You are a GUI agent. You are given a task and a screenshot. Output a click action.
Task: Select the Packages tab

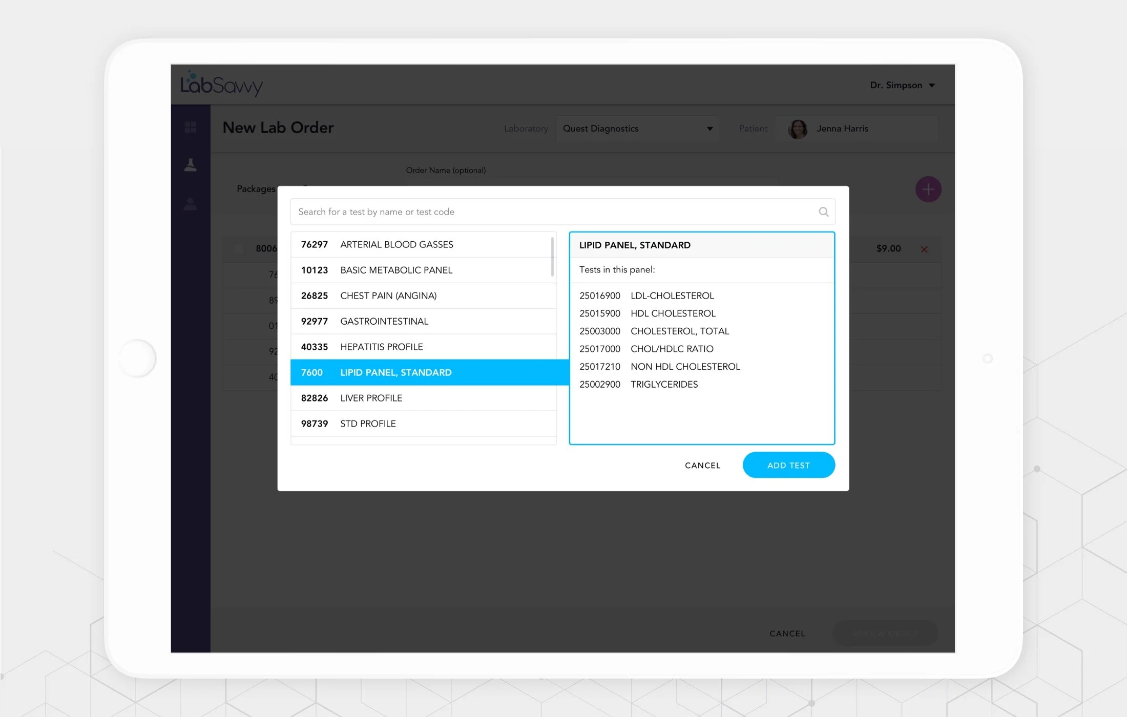click(x=256, y=189)
